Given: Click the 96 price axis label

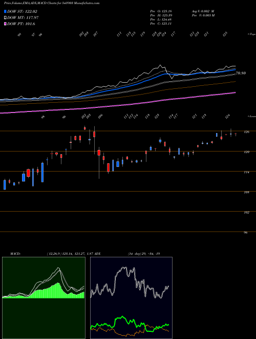Looking at the screenshot, I should coord(246,233).
